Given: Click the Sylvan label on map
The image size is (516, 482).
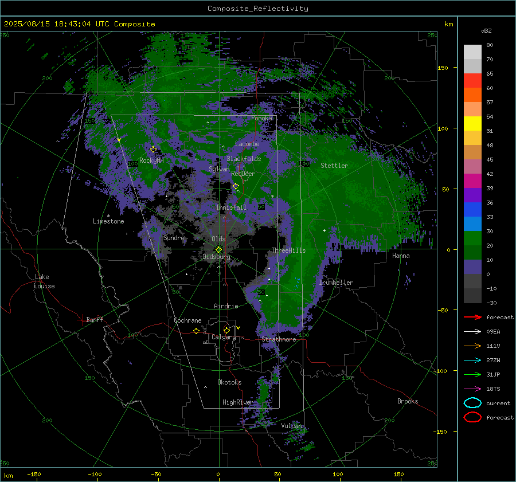Looking at the screenshot, I should coord(219,169).
